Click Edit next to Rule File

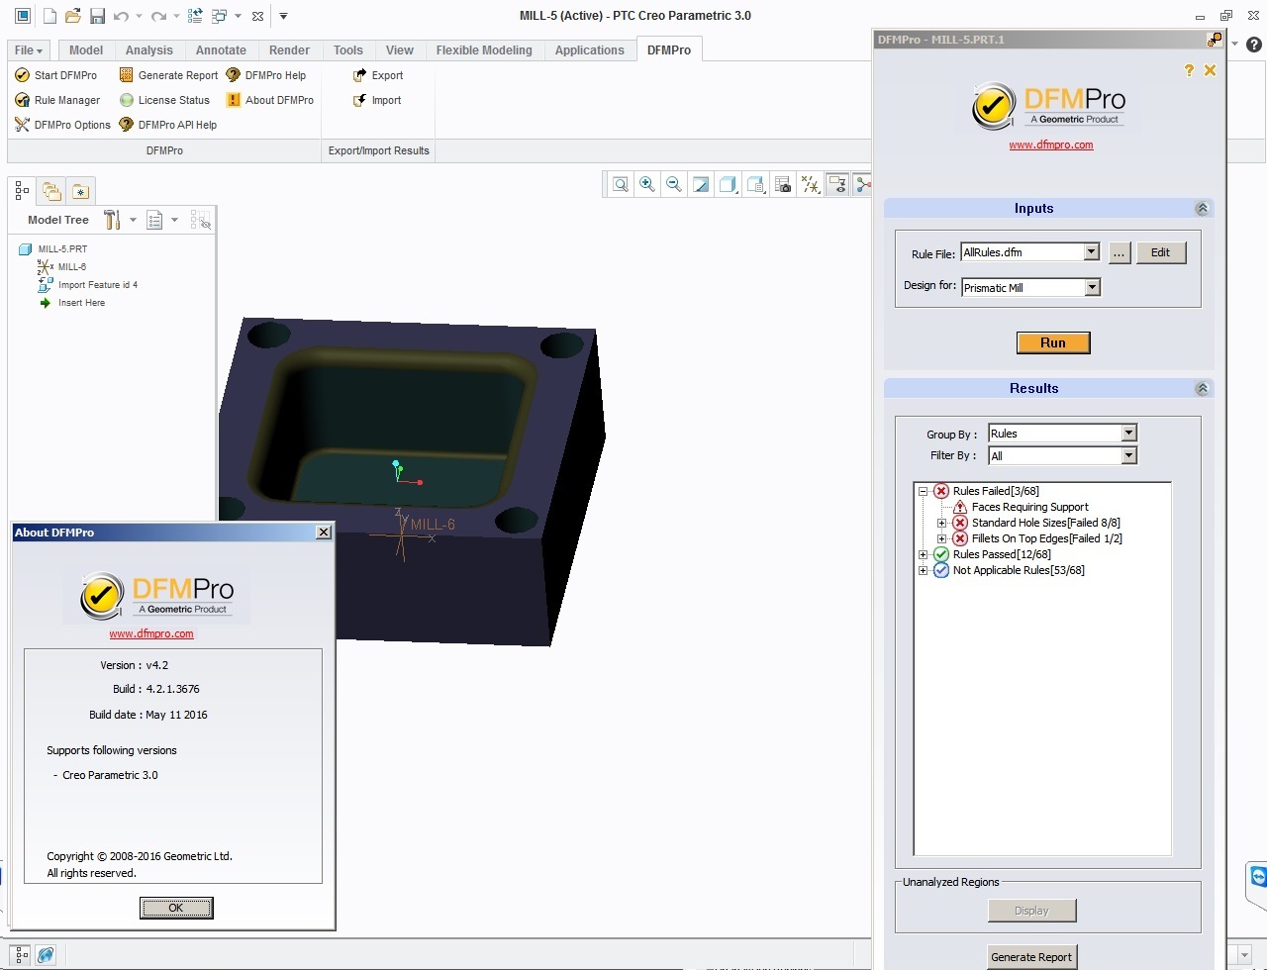1160,252
